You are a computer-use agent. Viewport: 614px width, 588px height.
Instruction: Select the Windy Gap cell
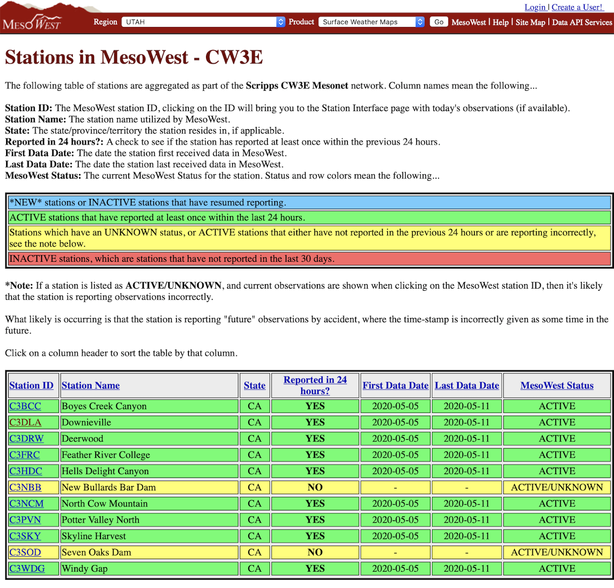[x=150, y=569]
